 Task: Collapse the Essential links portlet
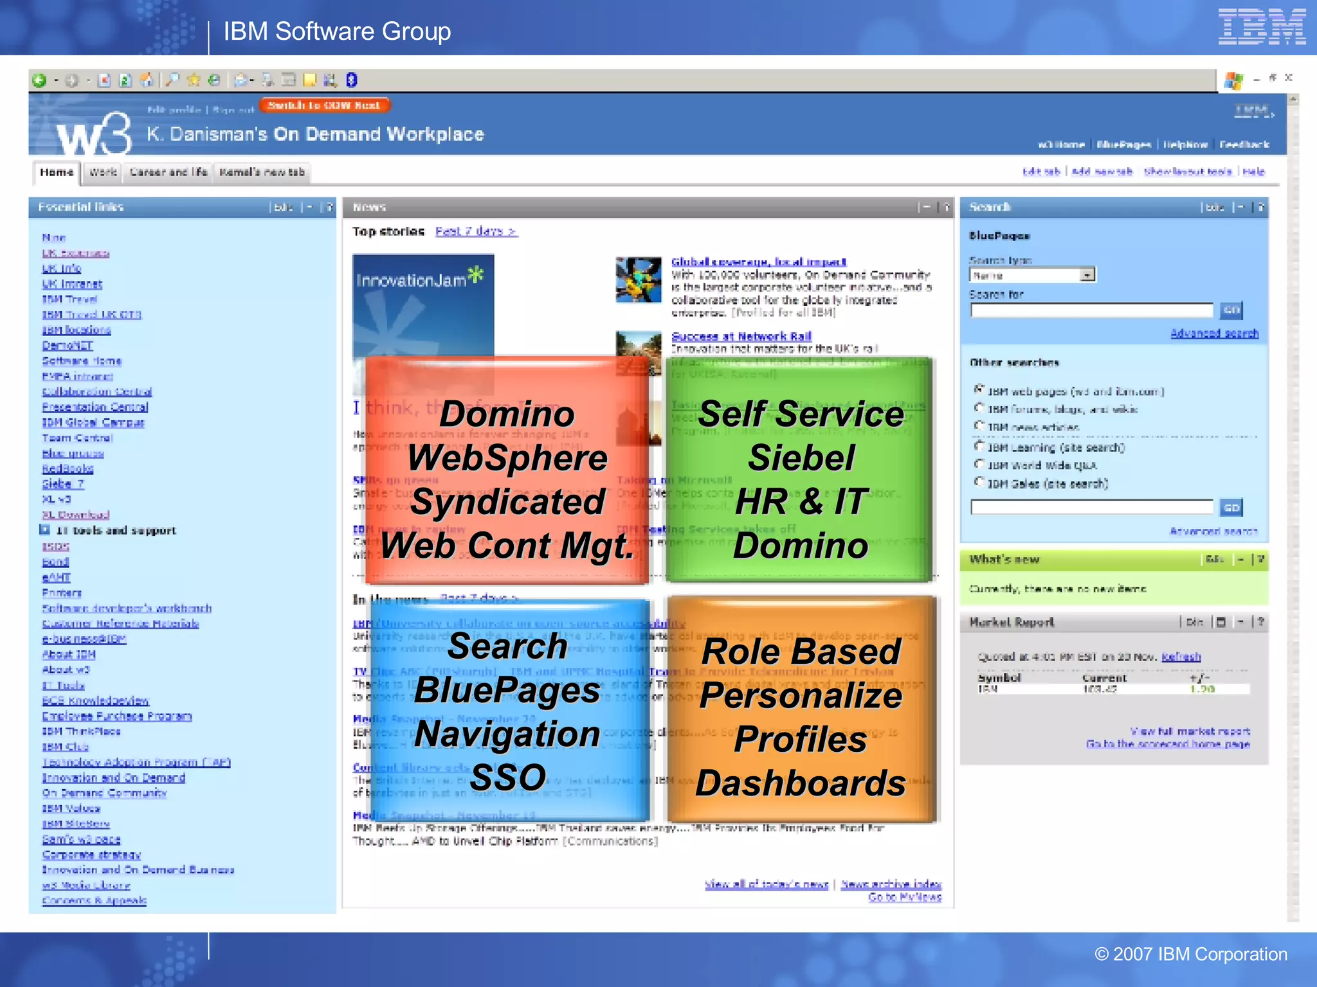[309, 207]
